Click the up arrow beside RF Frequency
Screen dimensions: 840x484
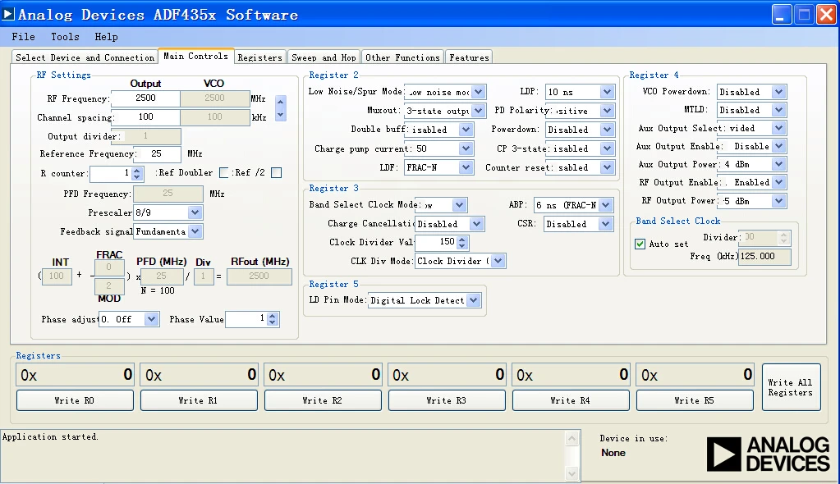click(281, 102)
